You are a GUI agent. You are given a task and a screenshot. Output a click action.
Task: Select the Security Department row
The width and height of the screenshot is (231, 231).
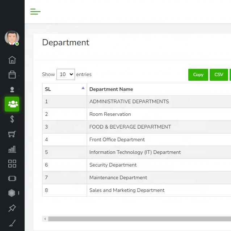pos(113,165)
